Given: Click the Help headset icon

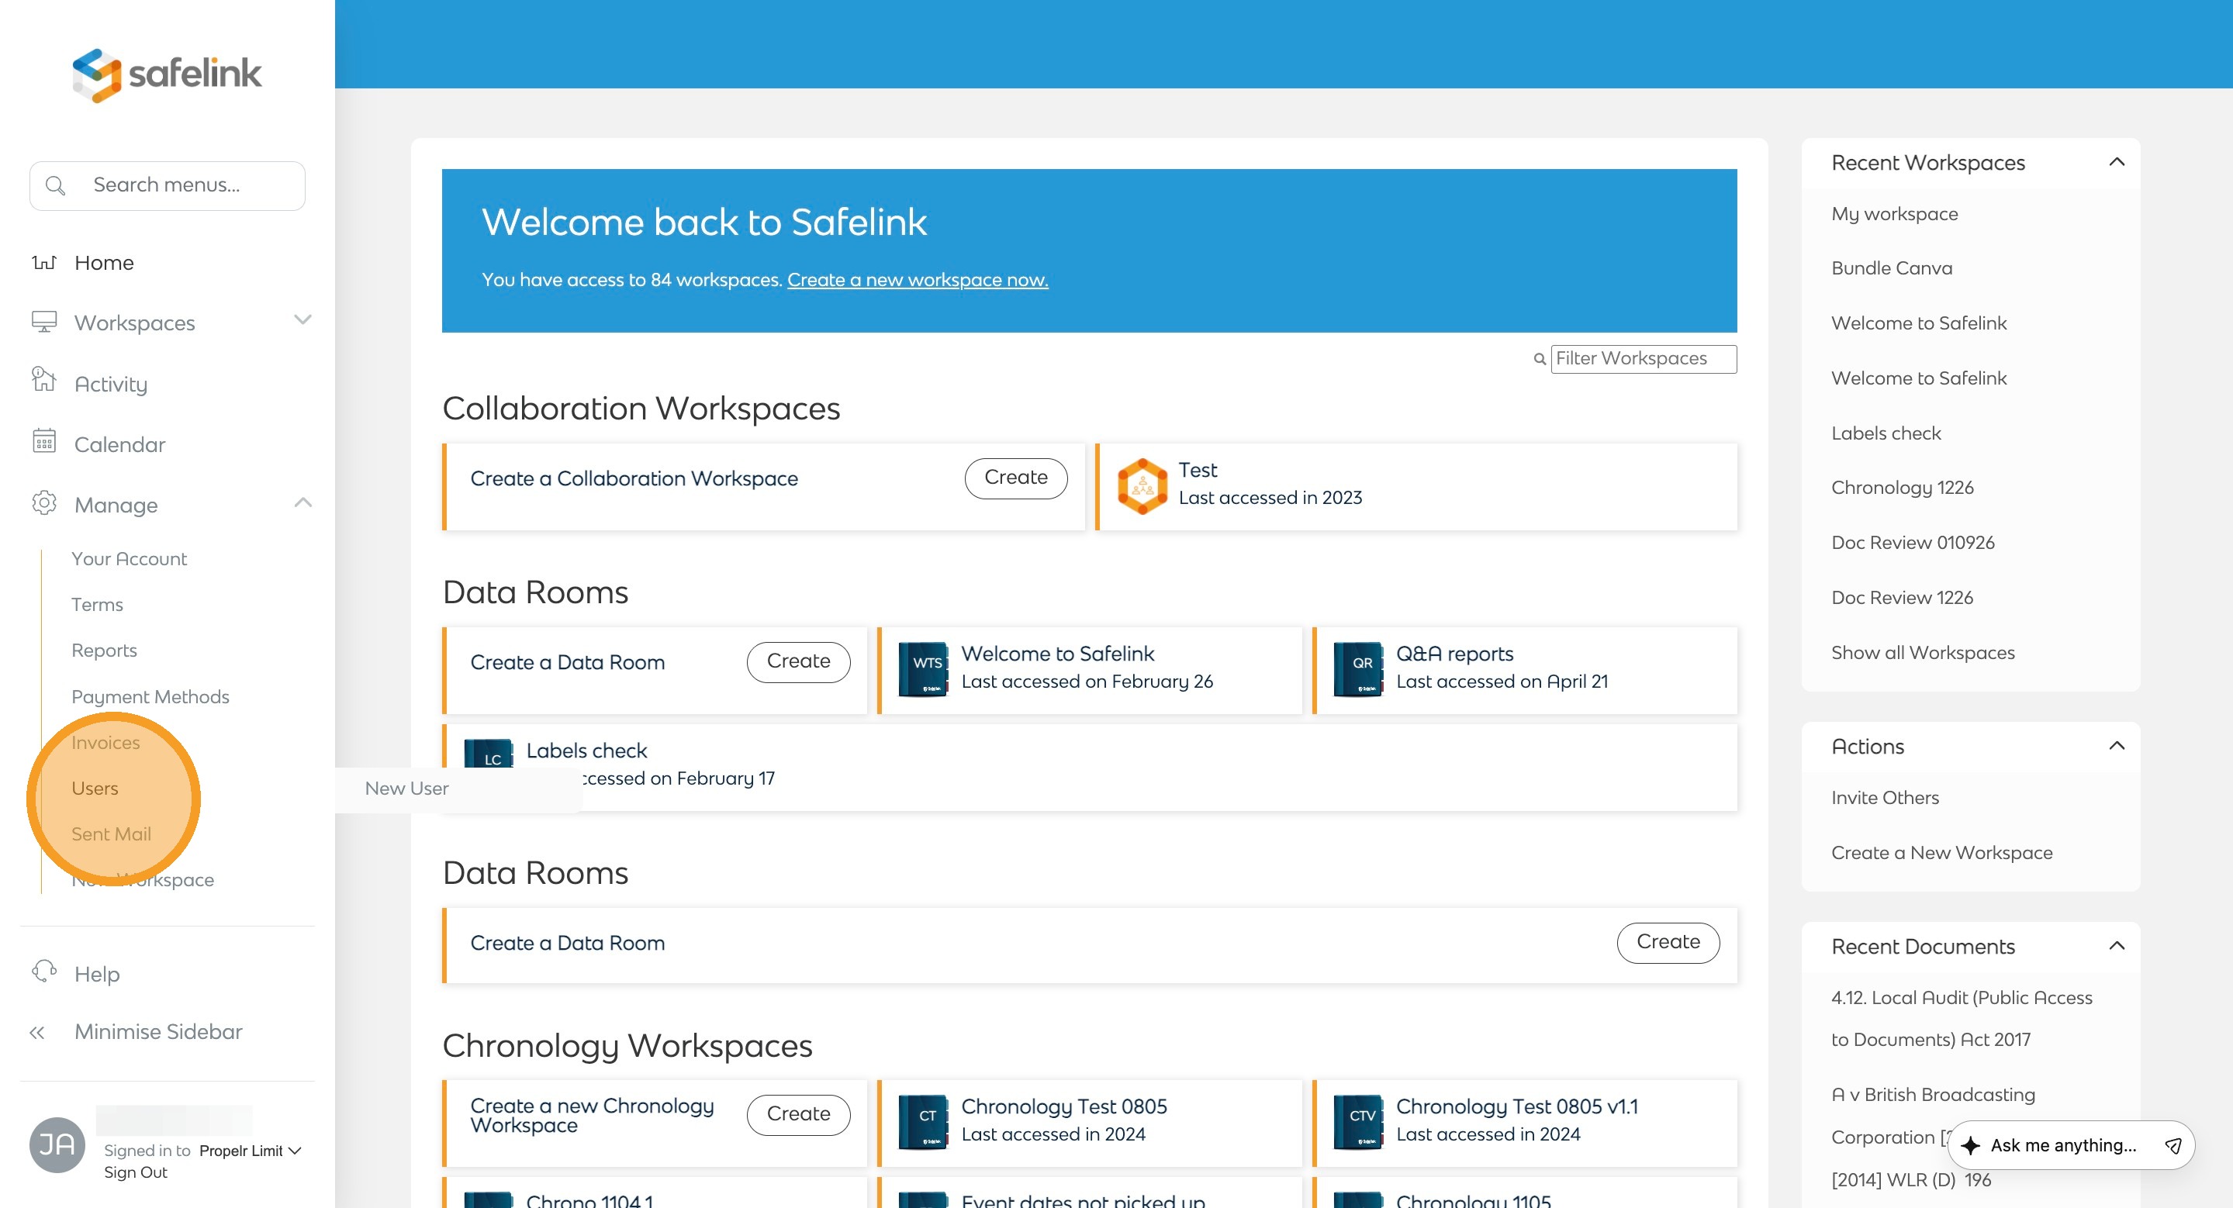Looking at the screenshot, I should (x=44, y=972).
